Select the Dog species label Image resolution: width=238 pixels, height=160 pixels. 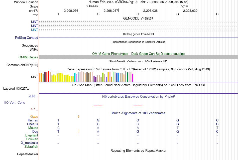(x=35, y=132)
